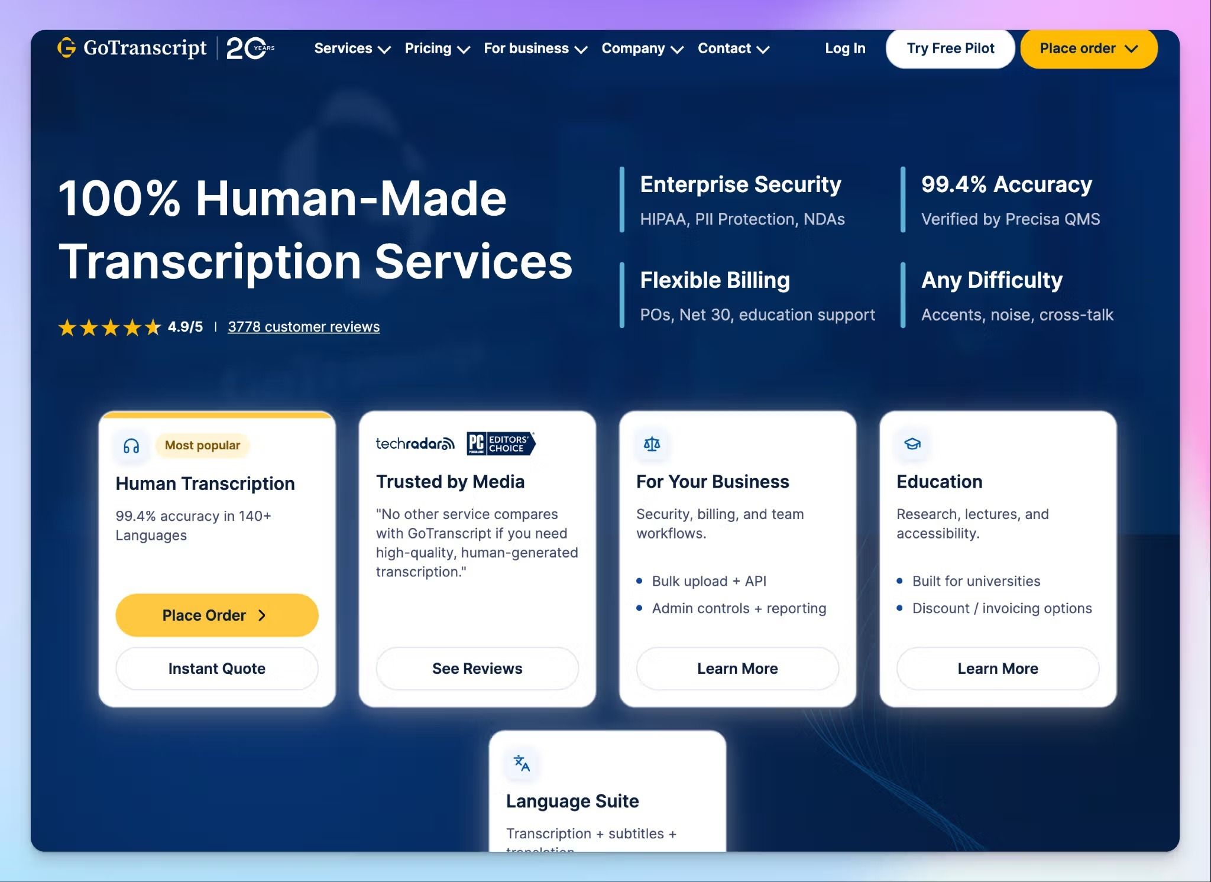
Task: Click 'Bulk upload + API' bullet
Action: 709,581
